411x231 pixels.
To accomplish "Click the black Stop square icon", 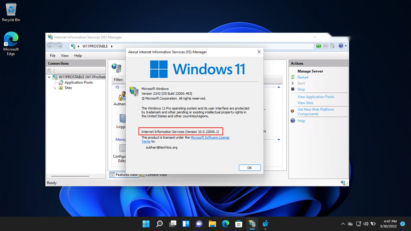I will click(292, 89).
